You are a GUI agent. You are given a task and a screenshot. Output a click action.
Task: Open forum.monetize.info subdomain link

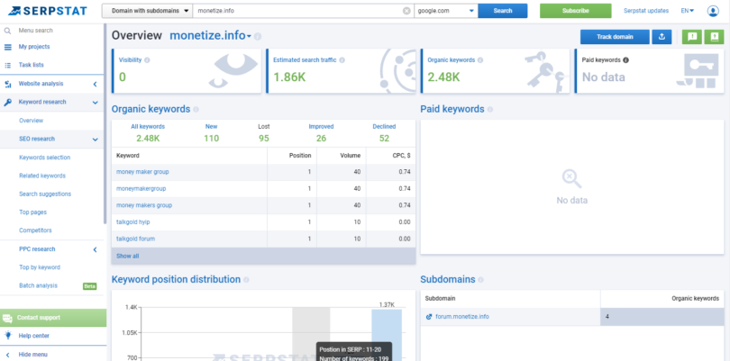(462, 317)
